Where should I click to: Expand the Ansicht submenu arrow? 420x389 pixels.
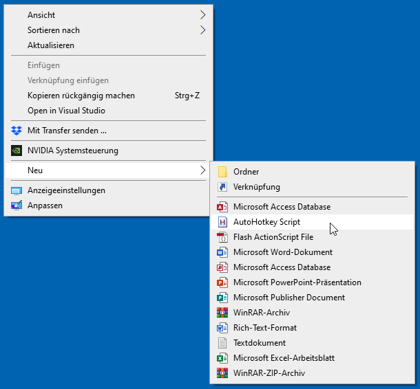[x=202, y=15]
